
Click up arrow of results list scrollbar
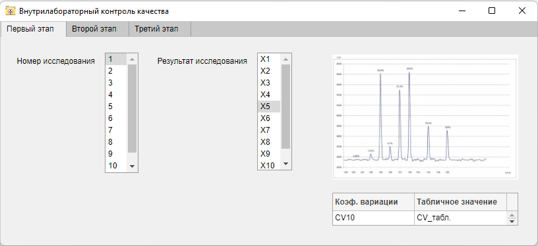(286, 59)
